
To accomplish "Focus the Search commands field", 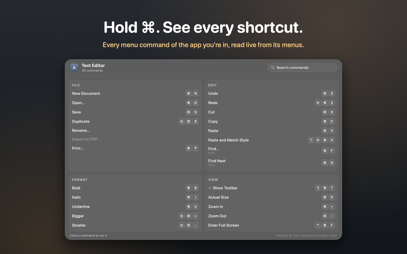I will (302, 68).
